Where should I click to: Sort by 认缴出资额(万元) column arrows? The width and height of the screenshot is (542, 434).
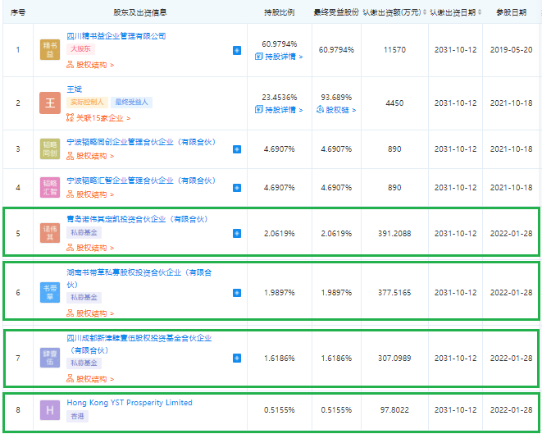tap(425, 12)
